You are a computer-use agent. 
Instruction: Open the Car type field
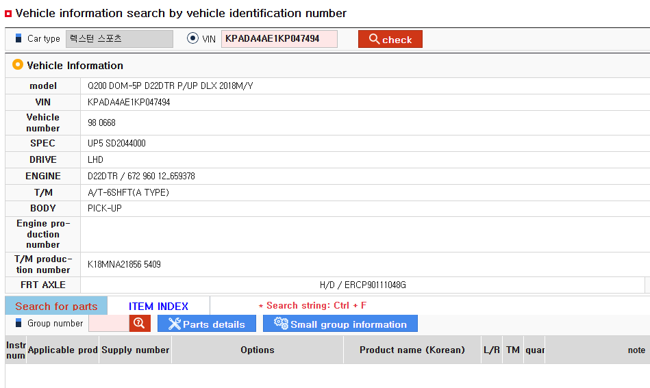(119, 39)
